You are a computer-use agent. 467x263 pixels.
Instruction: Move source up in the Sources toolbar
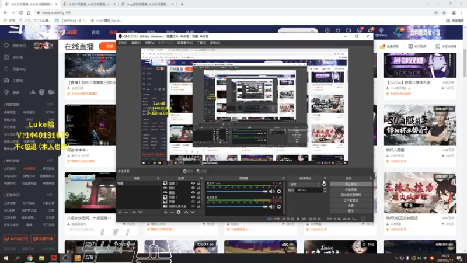click(x=186, y=212)
